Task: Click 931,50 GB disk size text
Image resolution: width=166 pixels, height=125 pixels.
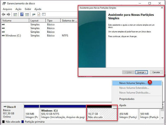Action: 9,113
